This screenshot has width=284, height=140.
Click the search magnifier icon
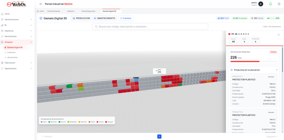[x=96, y=27]
